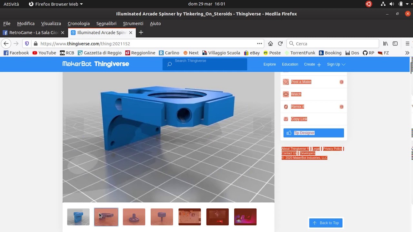Open the Developers footer link
Viewport: 413px width, 232px height.
point(307,153)
